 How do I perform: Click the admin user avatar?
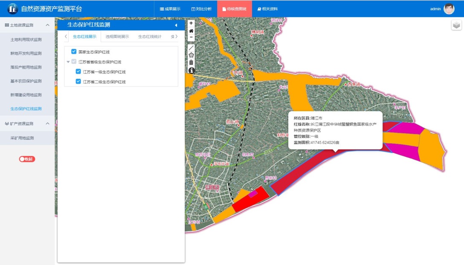pyautogui.click(x=449, y=9)
